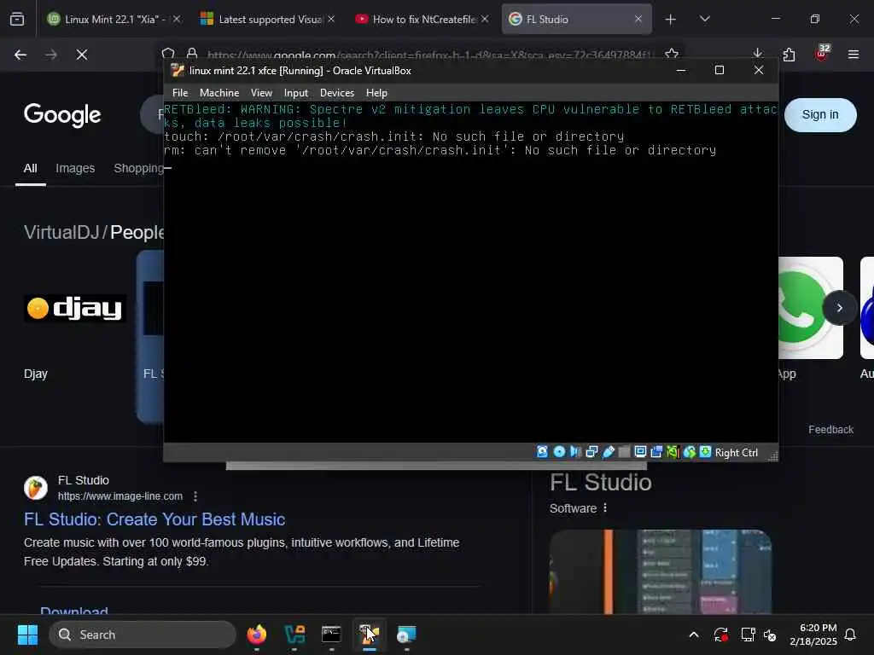Click the gray shared folders icon in VirtualBox status bar
Image resolution: width=874 pixels, height=655 pixels.
tap(624, 452)
